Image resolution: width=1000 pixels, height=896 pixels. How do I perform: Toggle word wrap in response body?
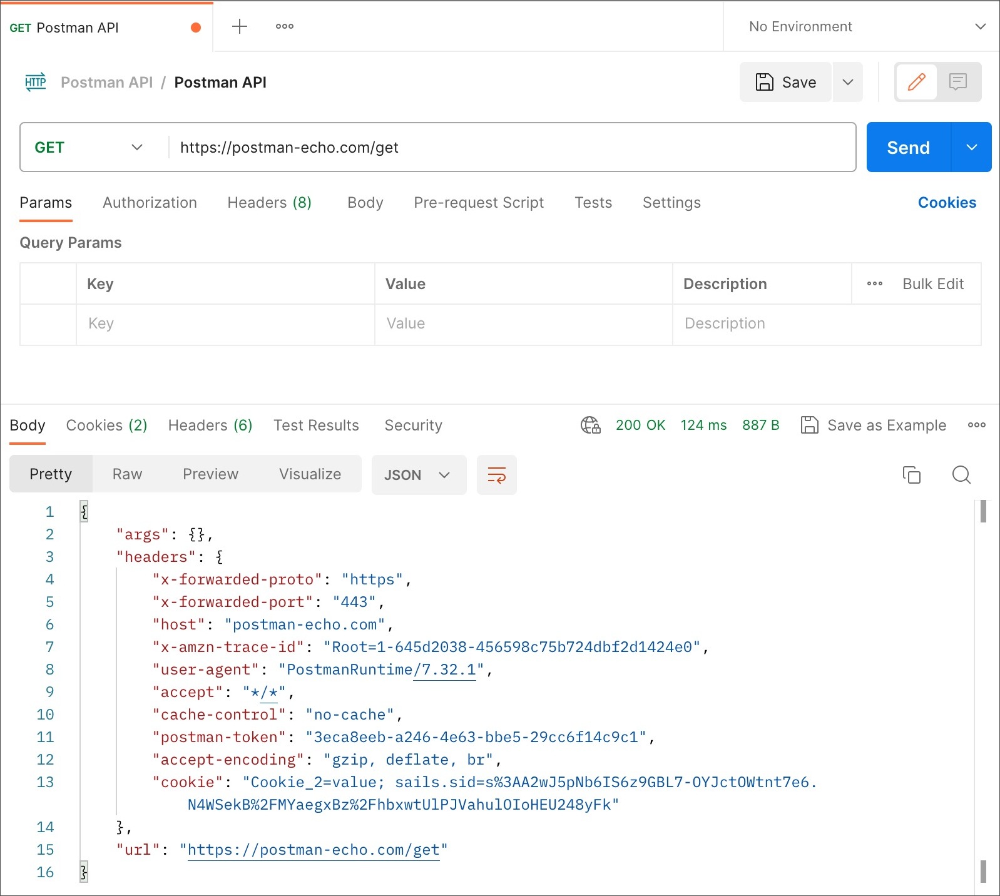(x=496, y=475)
